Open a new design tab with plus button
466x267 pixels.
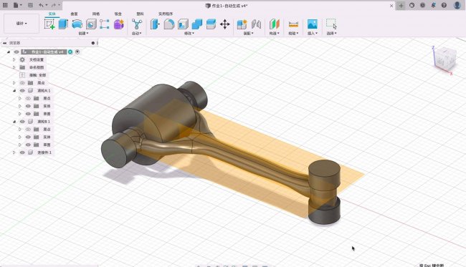(401, 5)
